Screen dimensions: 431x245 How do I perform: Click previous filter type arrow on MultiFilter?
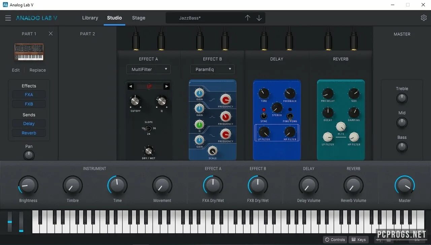tap(130, 86)
